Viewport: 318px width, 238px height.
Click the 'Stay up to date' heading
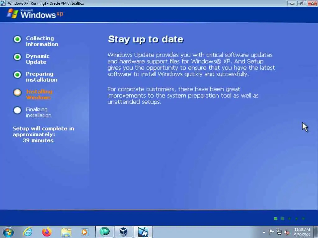click(146, 39)
